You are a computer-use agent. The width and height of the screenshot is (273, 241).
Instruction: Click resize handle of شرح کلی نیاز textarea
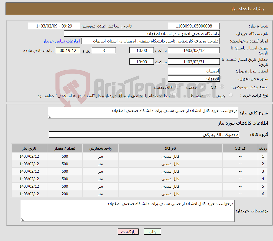click(x=50, y=117)
